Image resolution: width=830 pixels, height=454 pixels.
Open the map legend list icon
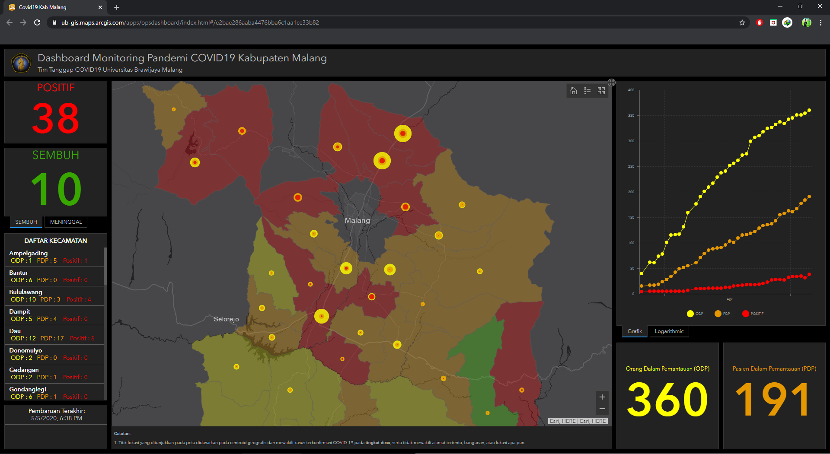(x=587, y=91)
